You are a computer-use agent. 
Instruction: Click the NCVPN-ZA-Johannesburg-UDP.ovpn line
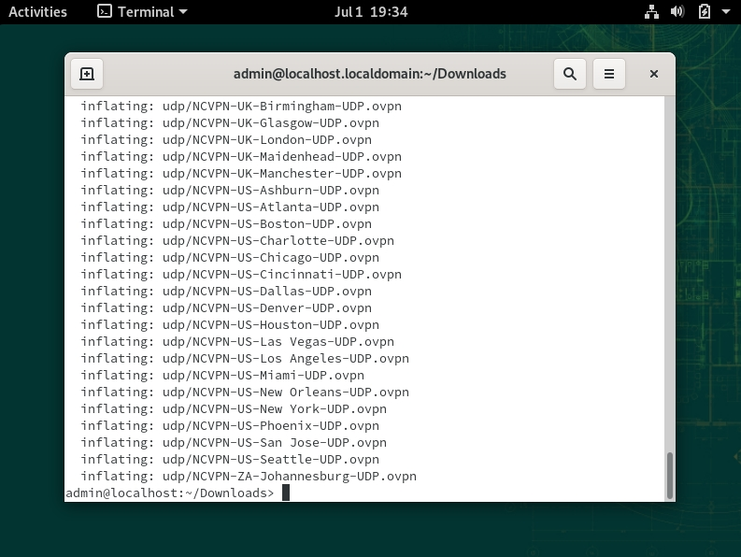click(x=249, y=476)
